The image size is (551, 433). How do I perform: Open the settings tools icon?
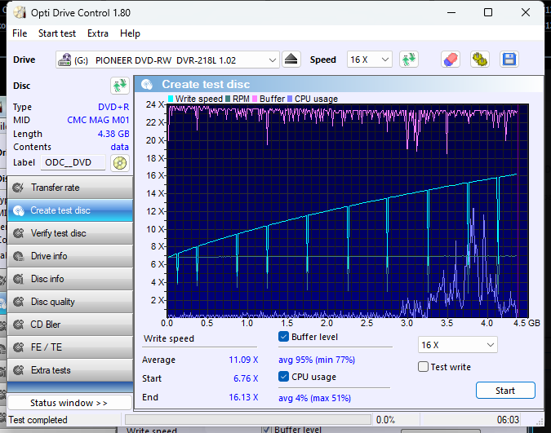[x=480, y=60]
